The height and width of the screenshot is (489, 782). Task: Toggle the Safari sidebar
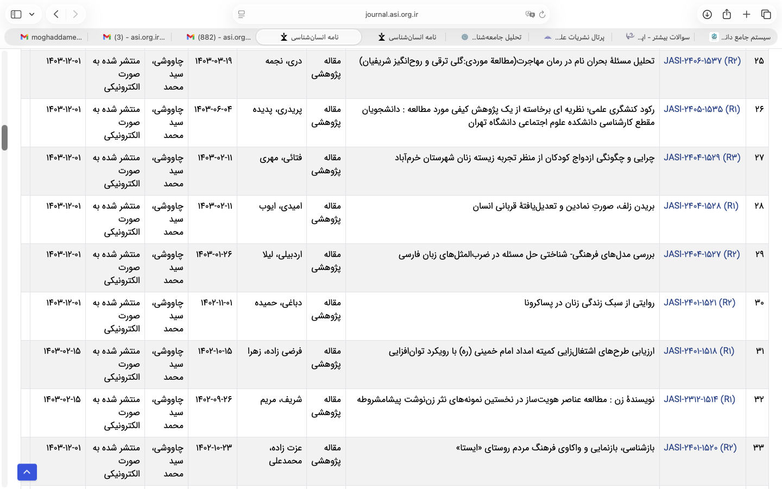pos(16,14)
